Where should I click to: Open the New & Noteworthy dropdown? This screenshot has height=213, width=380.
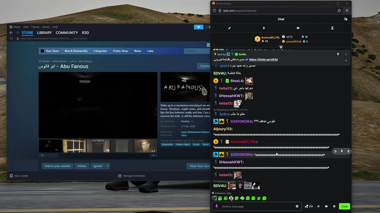pyautogui.click(x=76, y=51)
